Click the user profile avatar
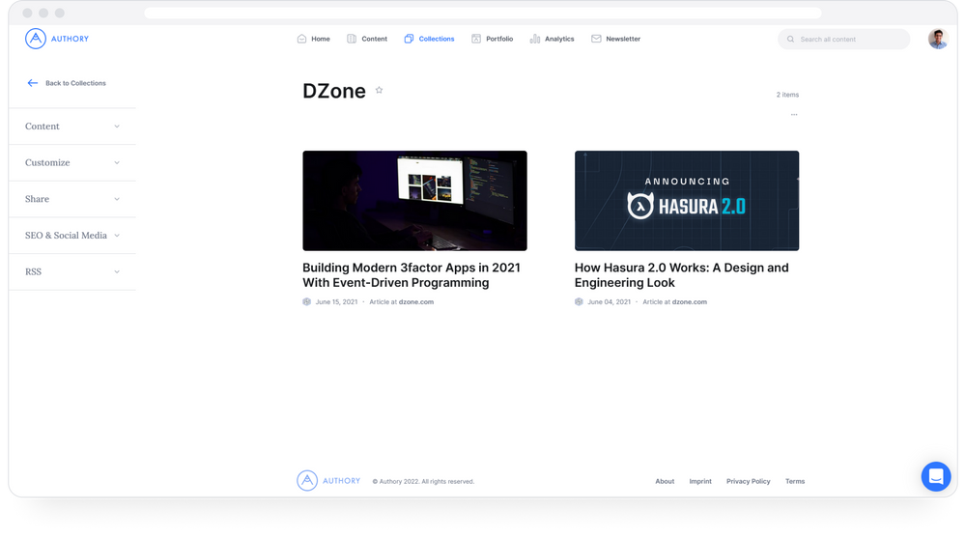 [937, 39]
